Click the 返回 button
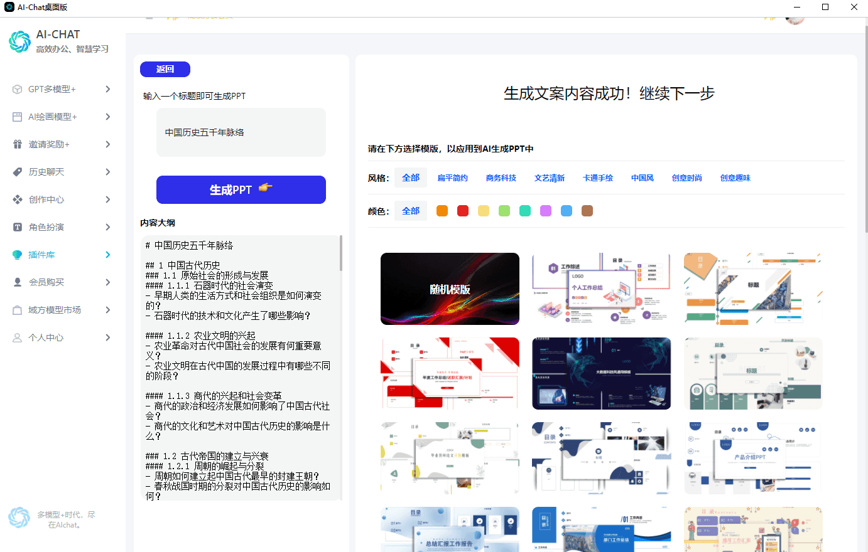The width and height of the screenshot is (868, 552). coord(165,69)
